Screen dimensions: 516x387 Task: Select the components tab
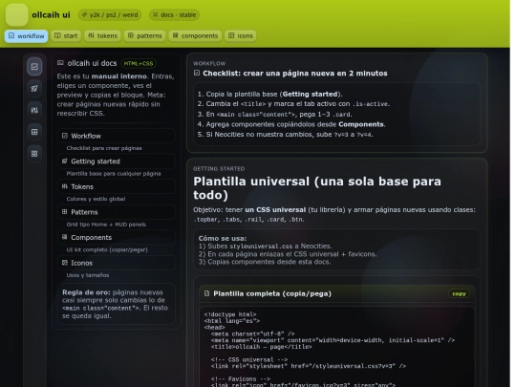(x=195, y=36)
